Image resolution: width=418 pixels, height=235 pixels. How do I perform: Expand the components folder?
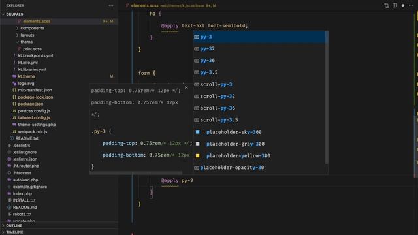[32, 28]
